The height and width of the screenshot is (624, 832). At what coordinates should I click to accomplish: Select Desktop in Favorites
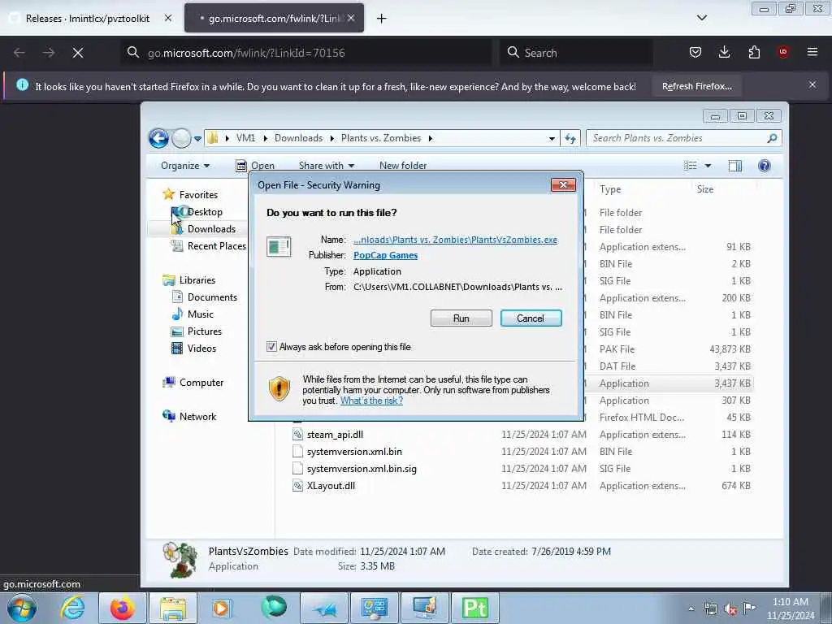[x=204, y=212]
